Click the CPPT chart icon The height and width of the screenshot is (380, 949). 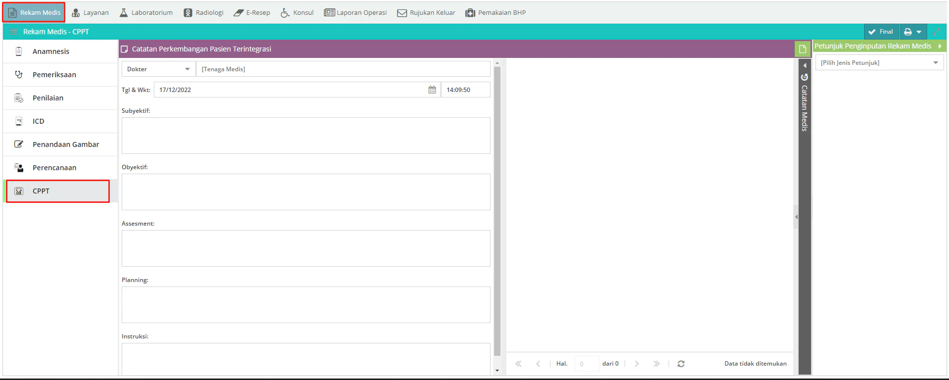click(19, 191)
